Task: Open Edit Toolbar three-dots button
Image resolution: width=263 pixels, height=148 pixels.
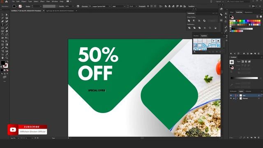Action: 5,81
